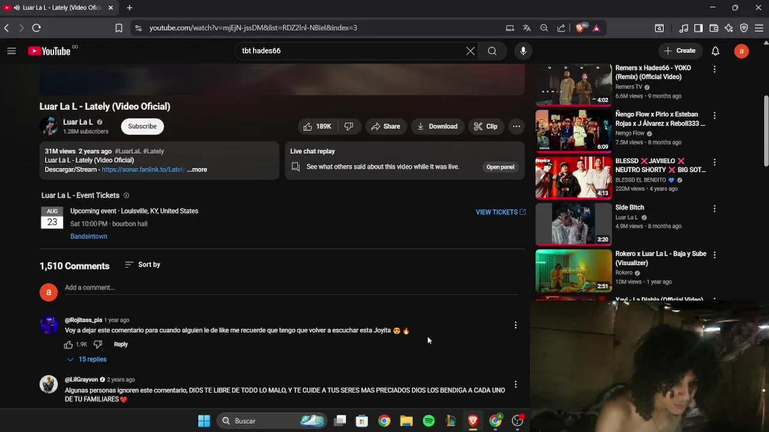Open Brave browser main menu
The image size is (769, 432).
(759, 28)
